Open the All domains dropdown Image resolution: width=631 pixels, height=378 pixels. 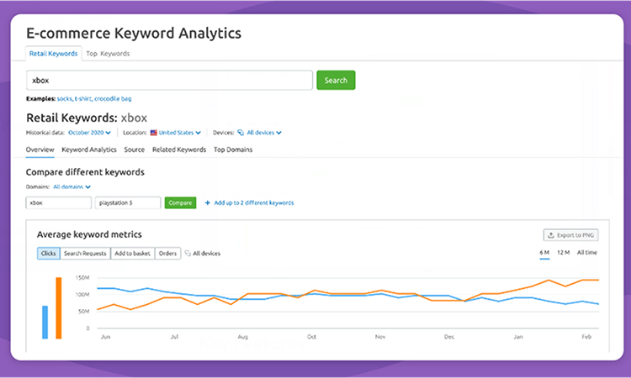72,186
